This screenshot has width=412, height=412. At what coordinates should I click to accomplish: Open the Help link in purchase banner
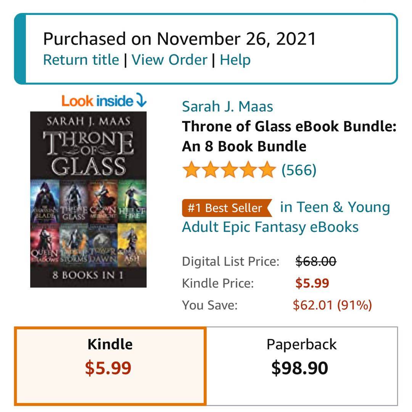pyautogui.click(x=235, y=60)
